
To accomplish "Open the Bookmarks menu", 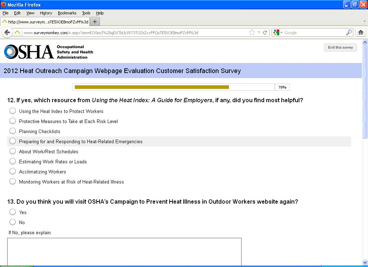I will click(x=67, y=13).
